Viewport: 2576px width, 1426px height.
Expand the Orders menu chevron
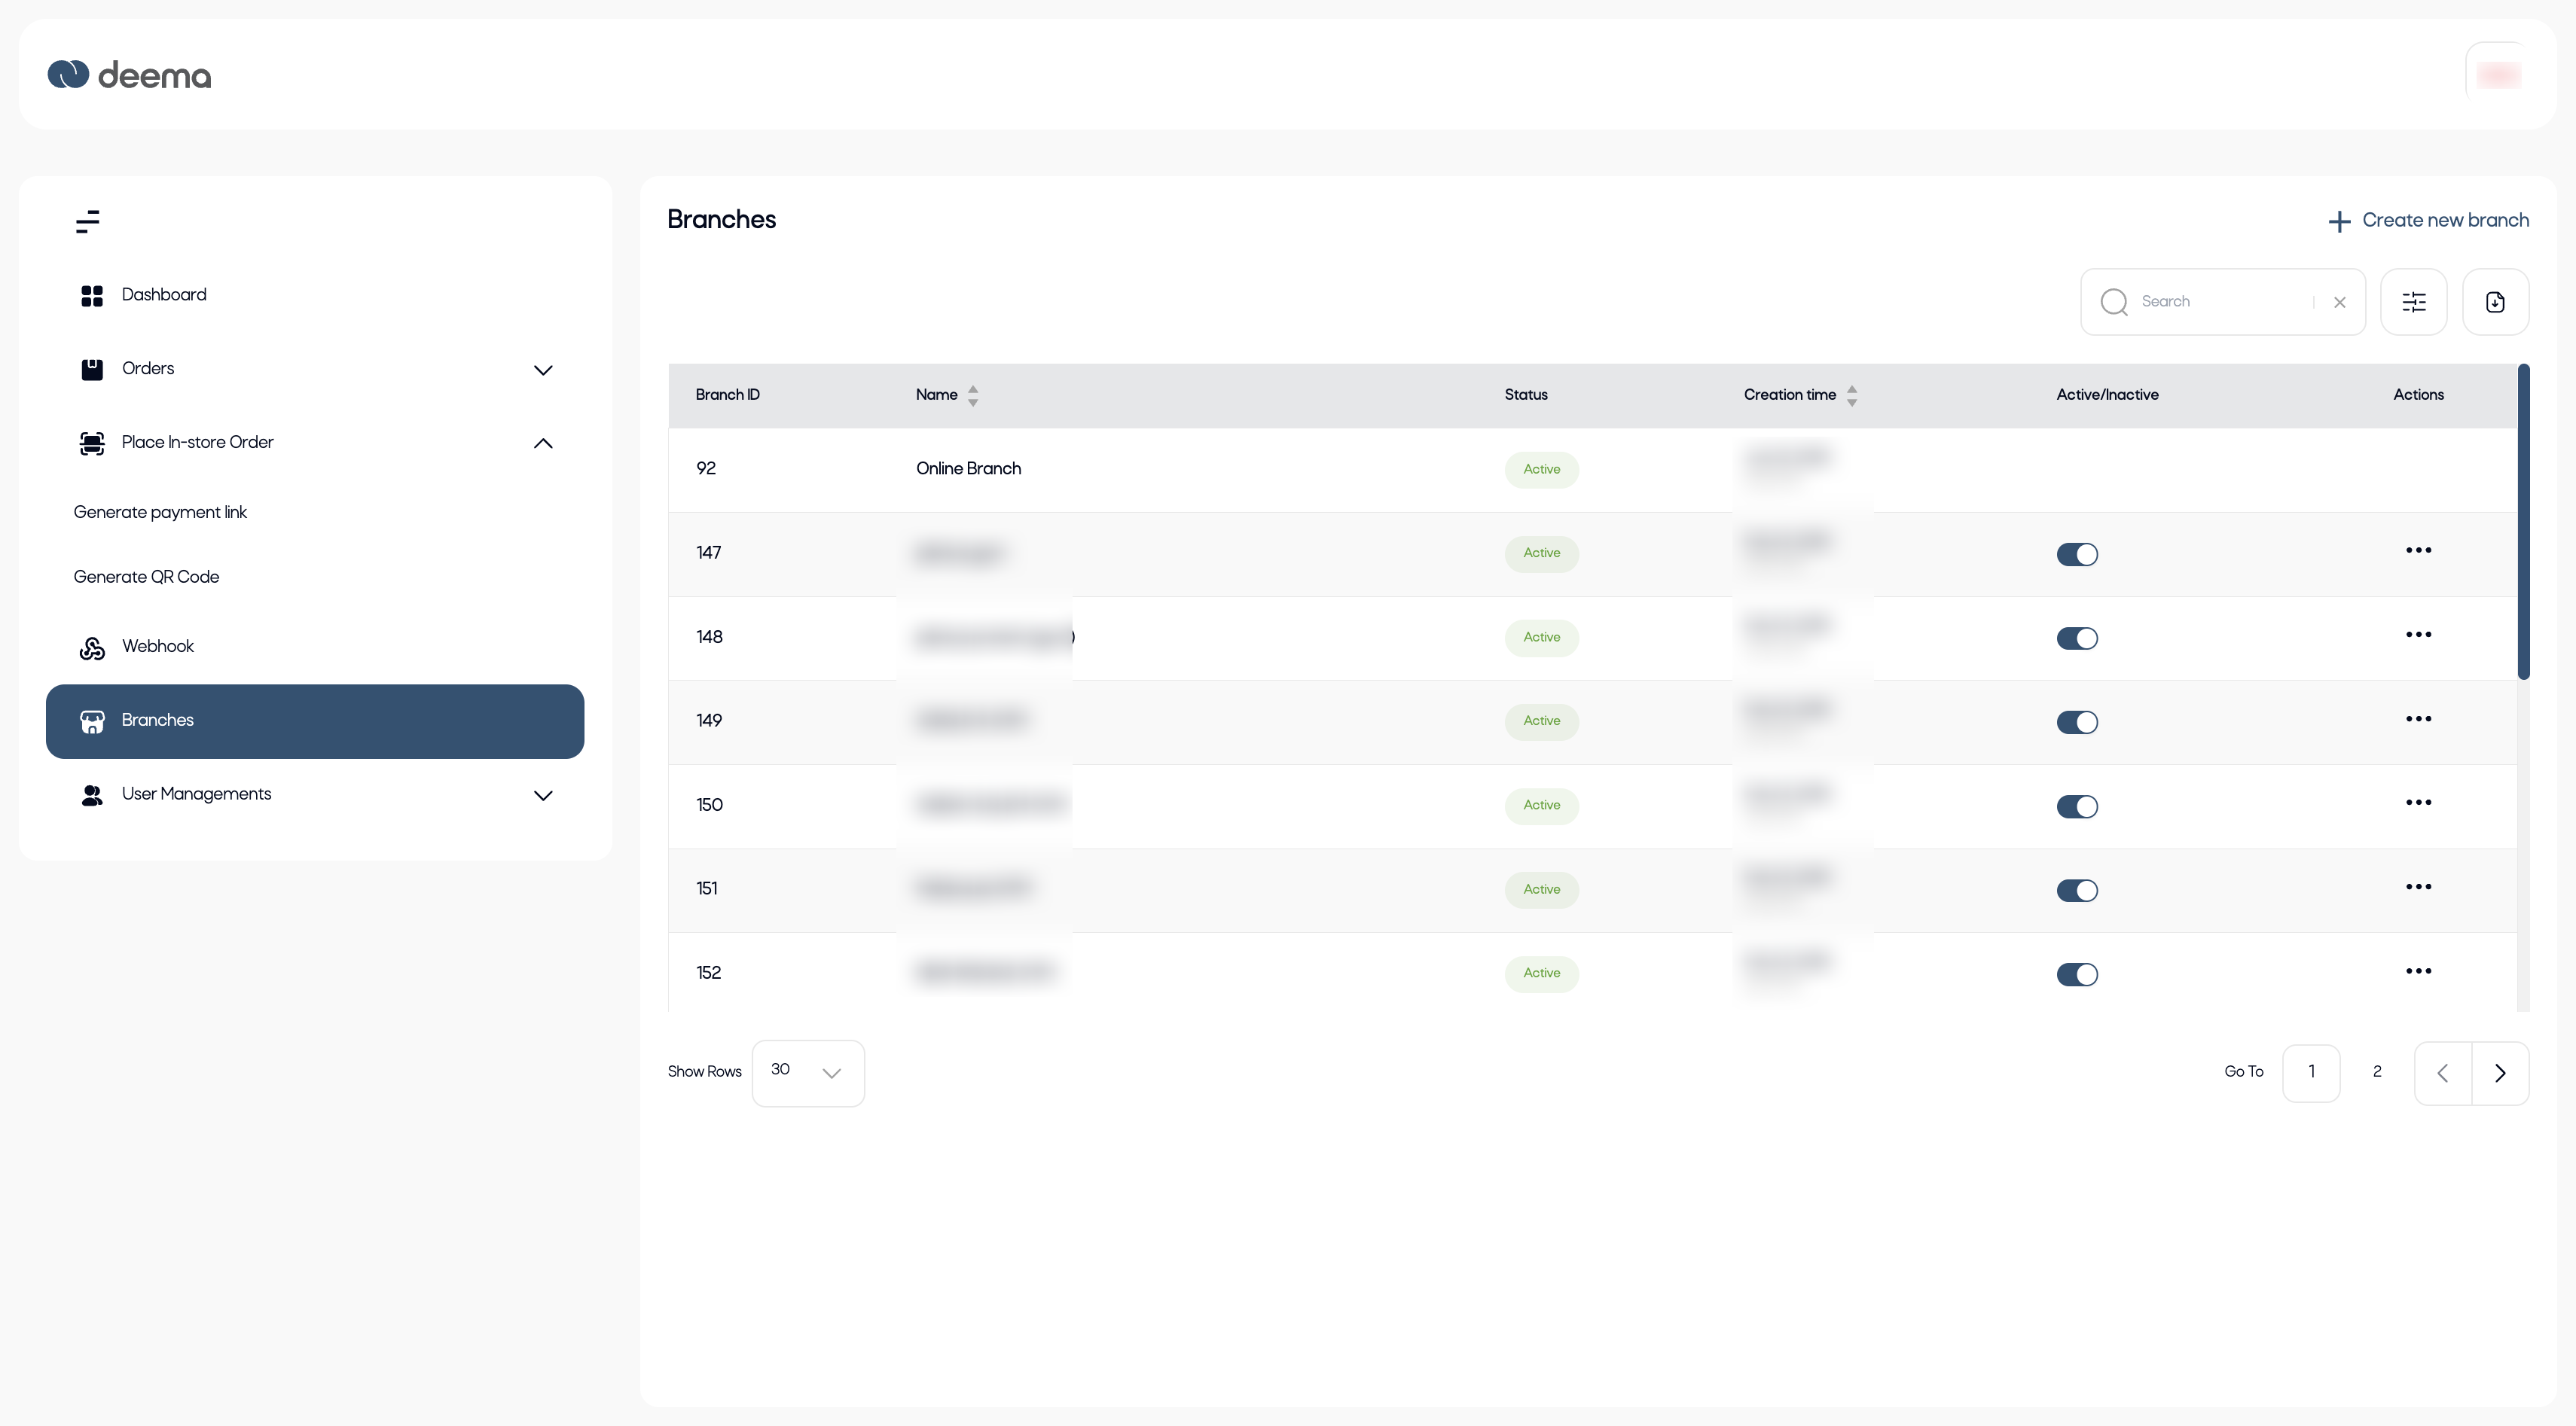point(543,370)
